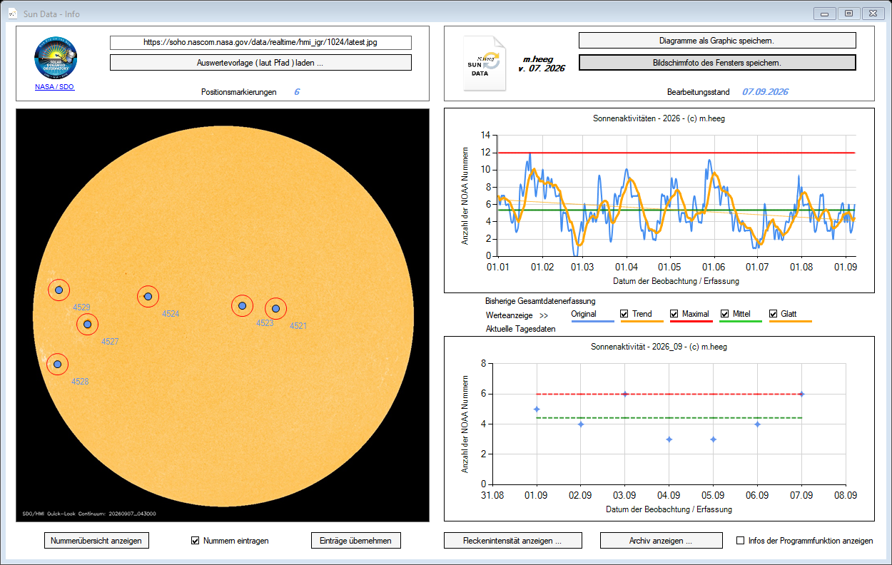The width and height of the screenshot is (892, 565).
Task: Click the Sun Data file icon
Action: coord(485,63)
